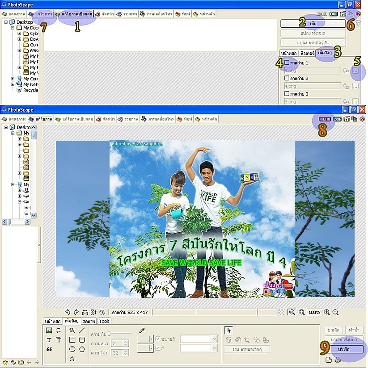The height and width of the screenshot is (368, 368).
Task: Flip the image vertically
Action: coord(93,312)
